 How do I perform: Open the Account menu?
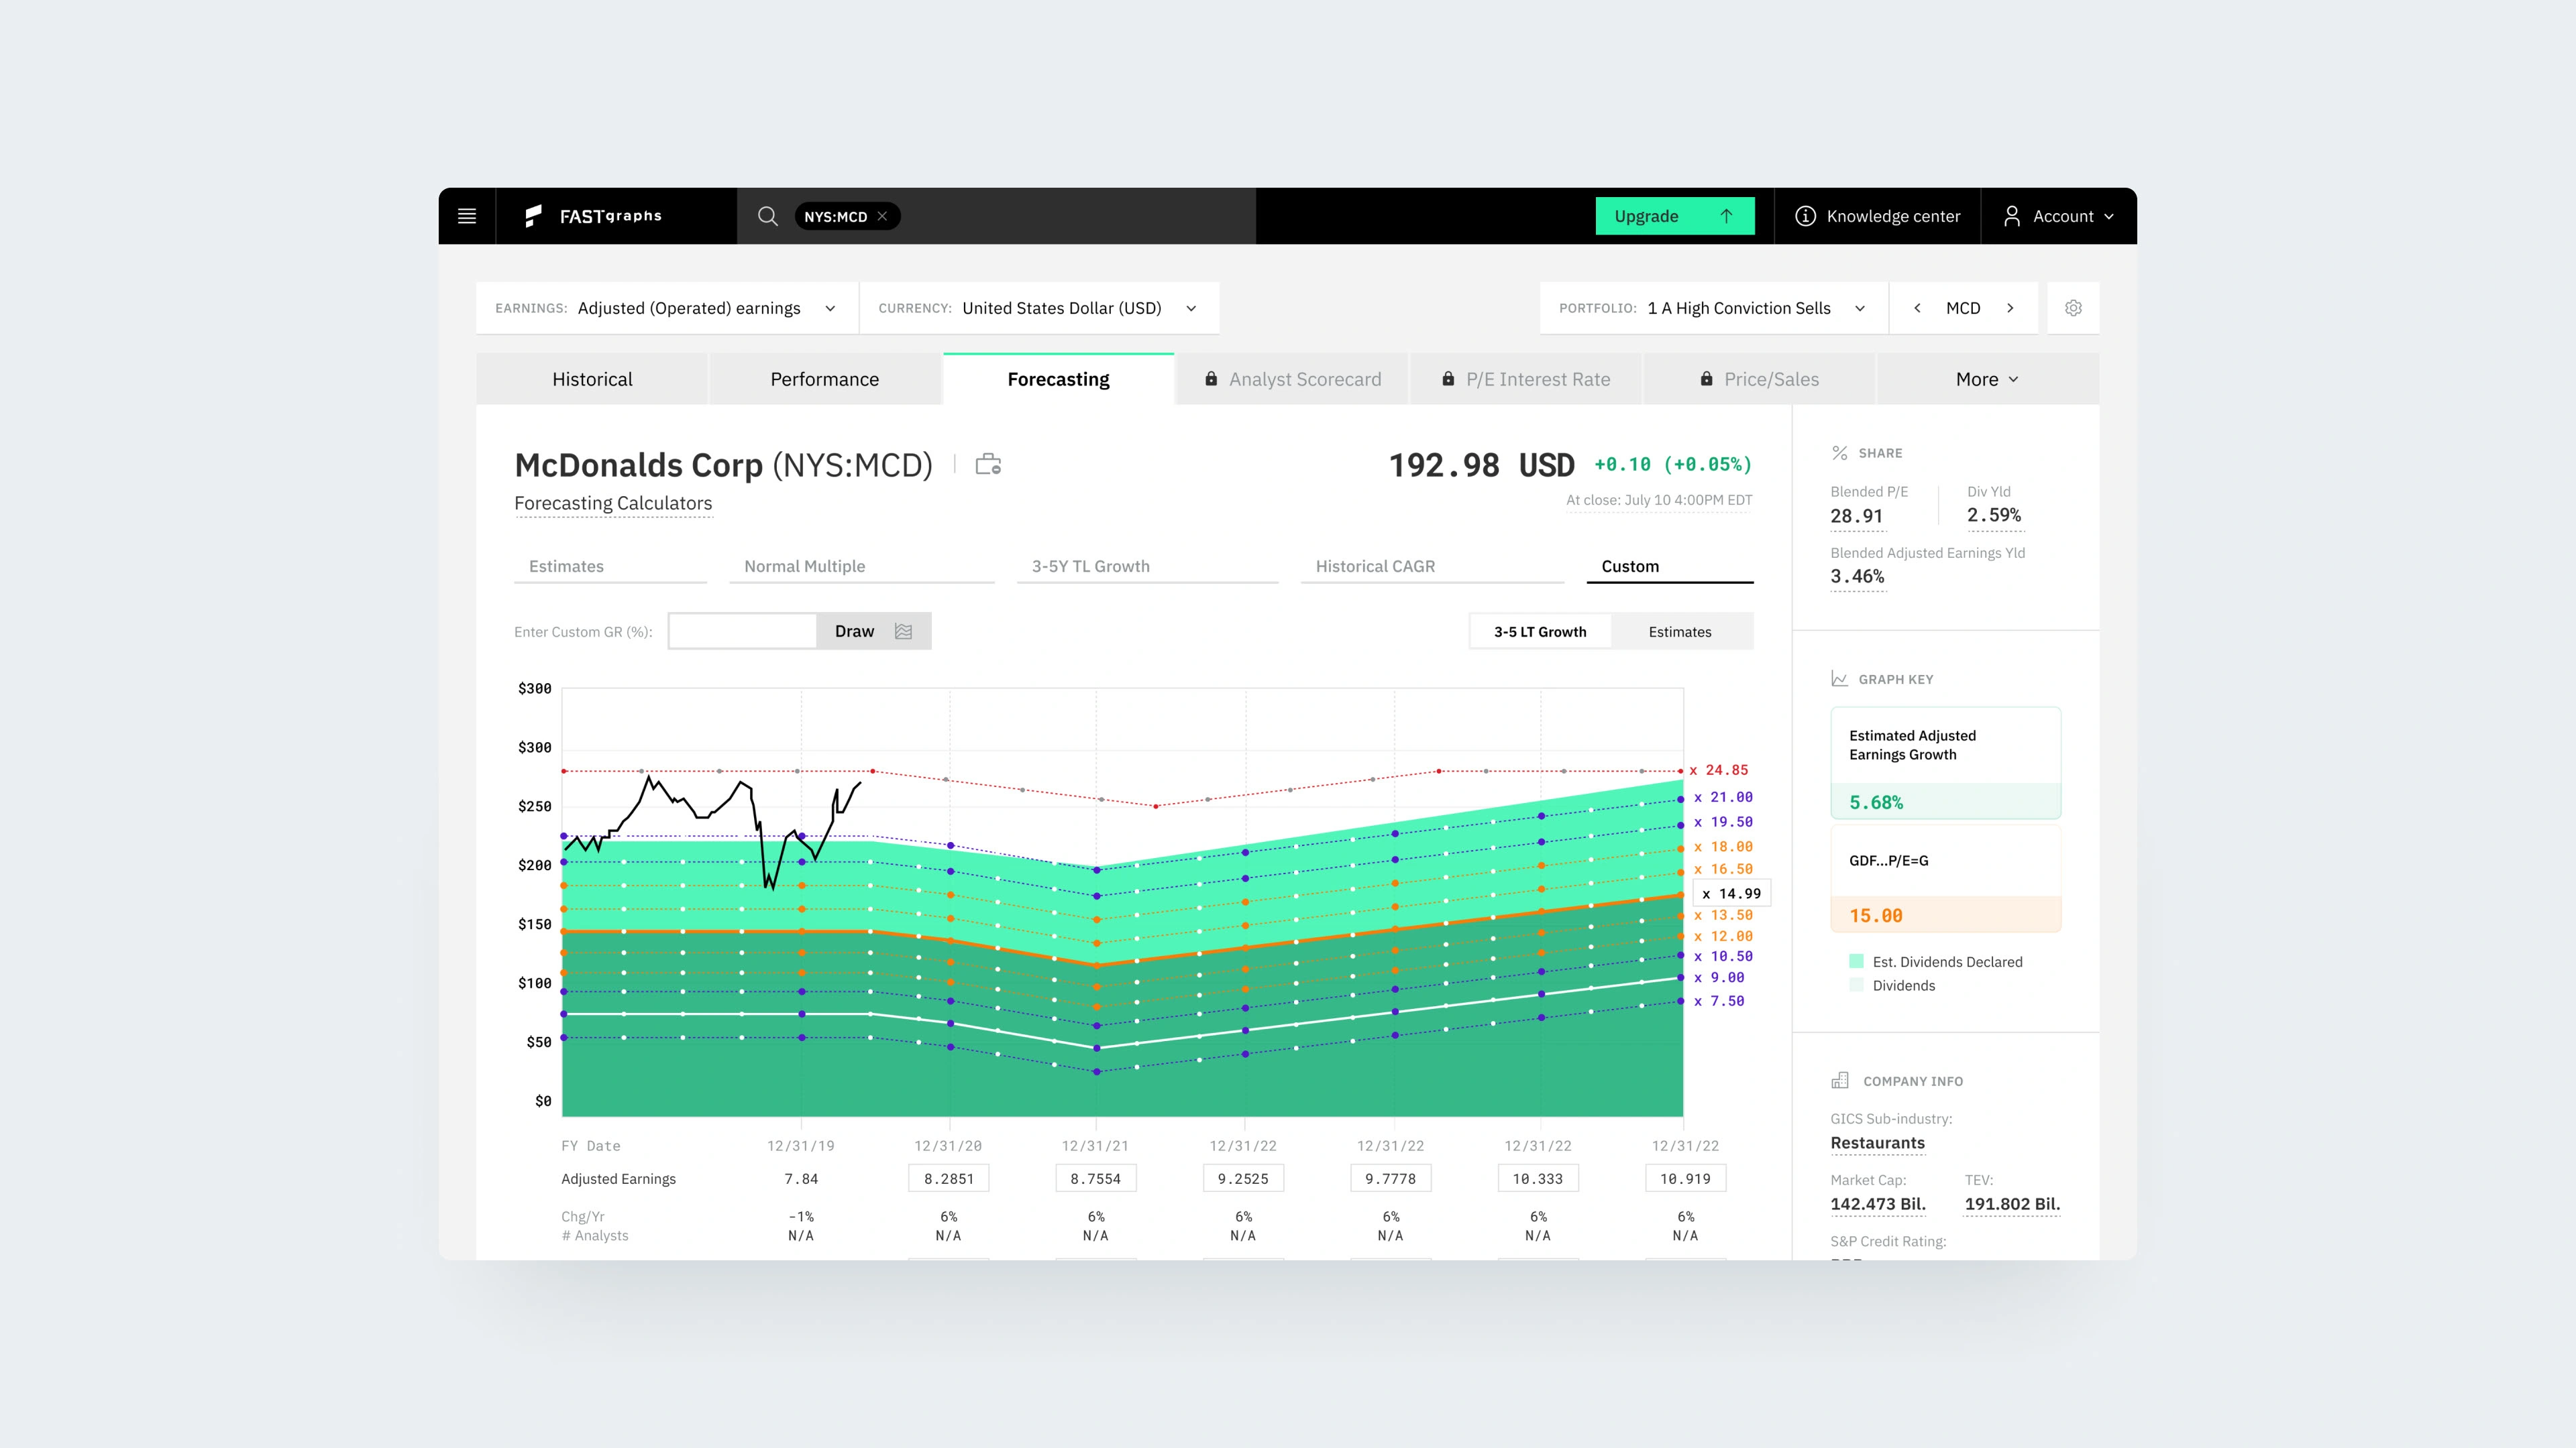click(x=2058, y=216)
